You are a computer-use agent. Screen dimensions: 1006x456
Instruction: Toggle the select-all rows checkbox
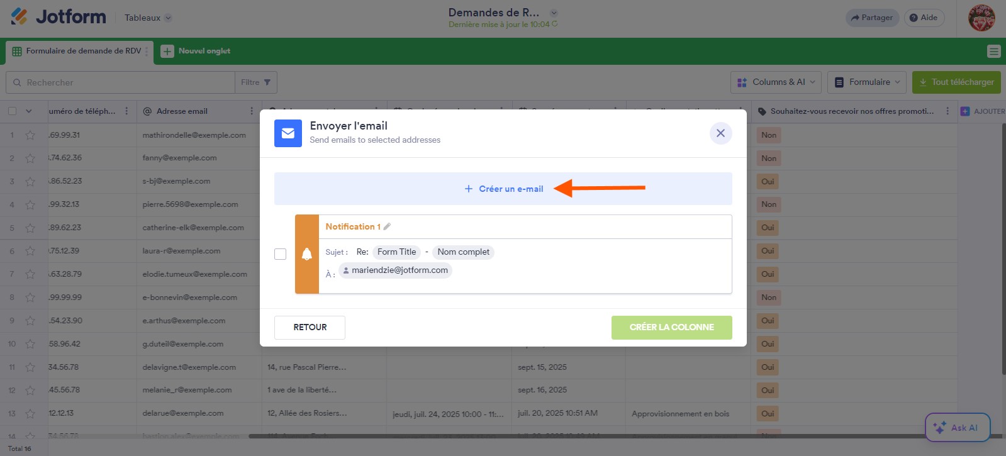coord(12,111)
